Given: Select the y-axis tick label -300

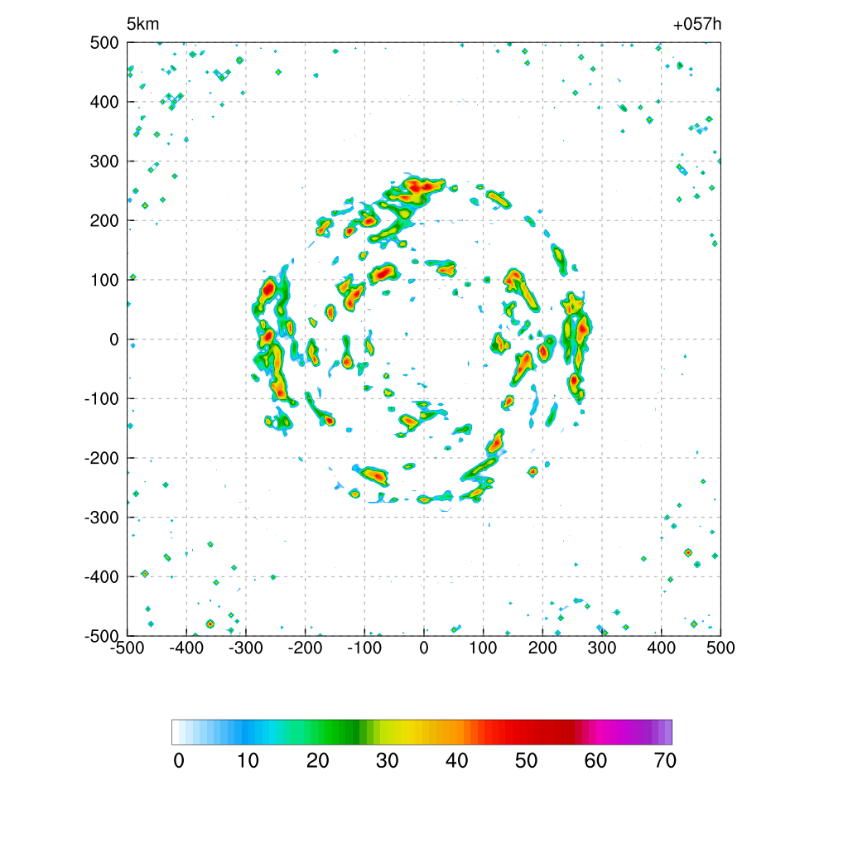Looking at the screenshot, I should point(102,518).
